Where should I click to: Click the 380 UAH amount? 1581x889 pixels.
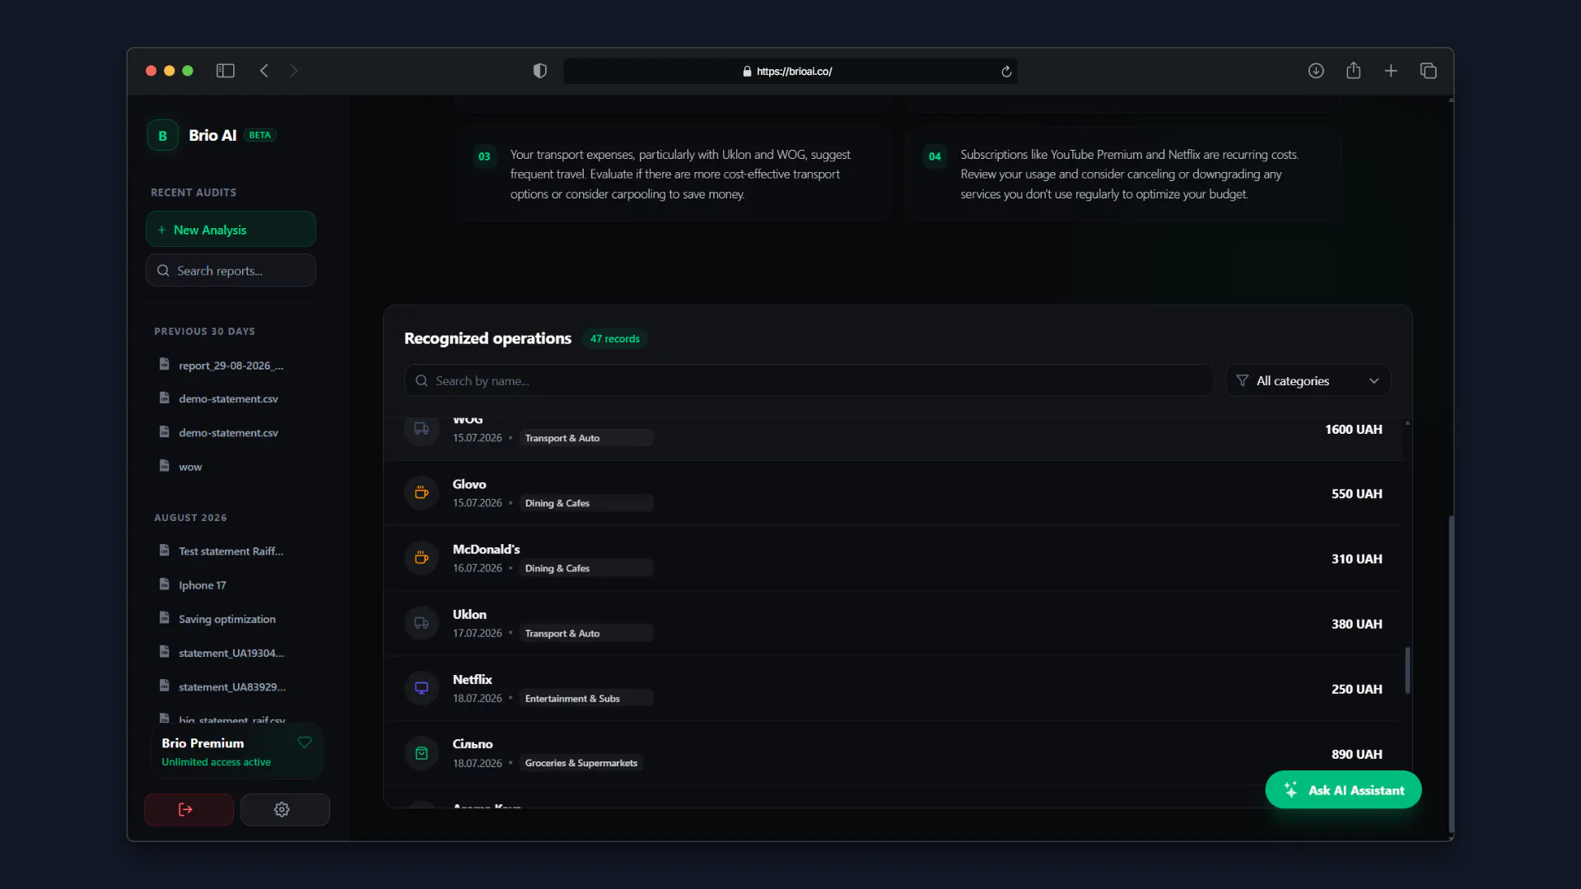(1357, 624)
